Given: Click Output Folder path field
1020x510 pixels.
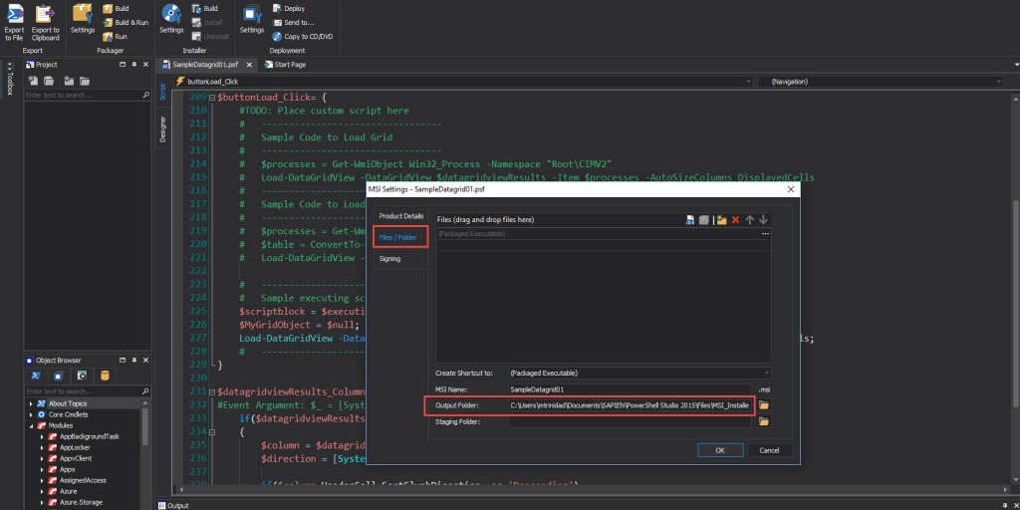Looking at the screenshot, I should [x=630, y=405].
